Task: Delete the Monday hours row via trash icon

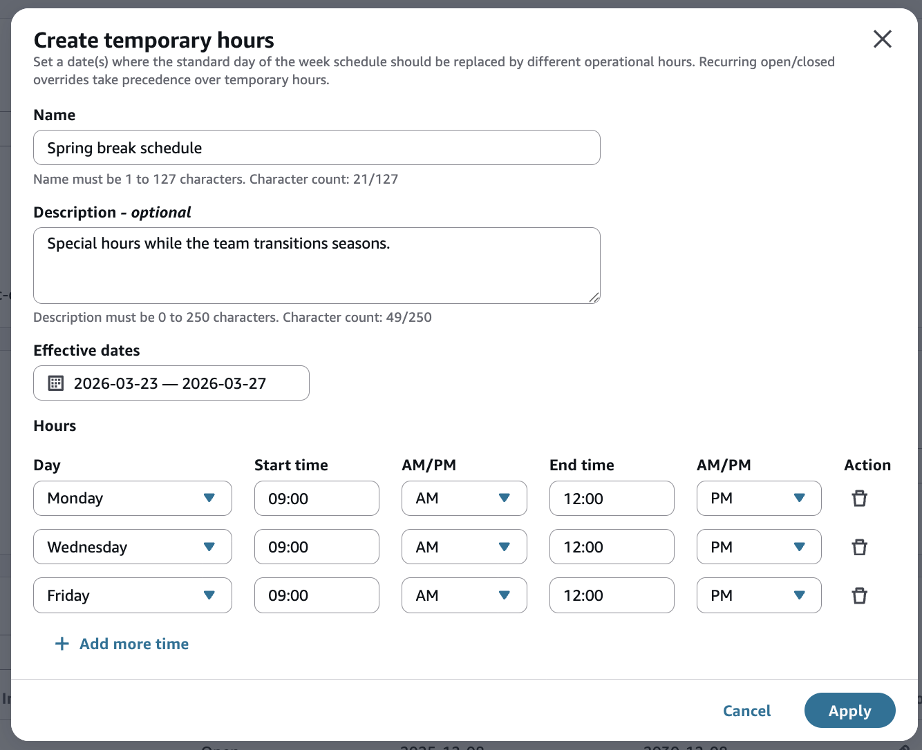Action: tap(859, 498)
